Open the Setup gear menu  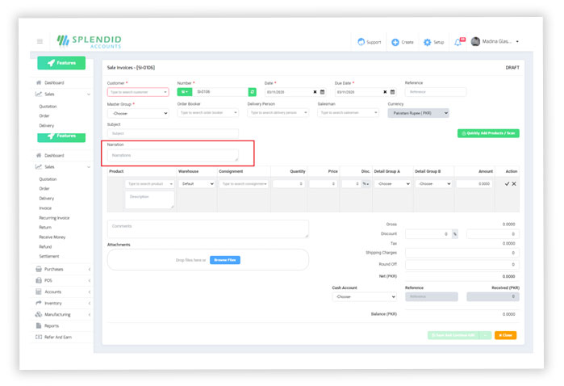coord(434,42)
